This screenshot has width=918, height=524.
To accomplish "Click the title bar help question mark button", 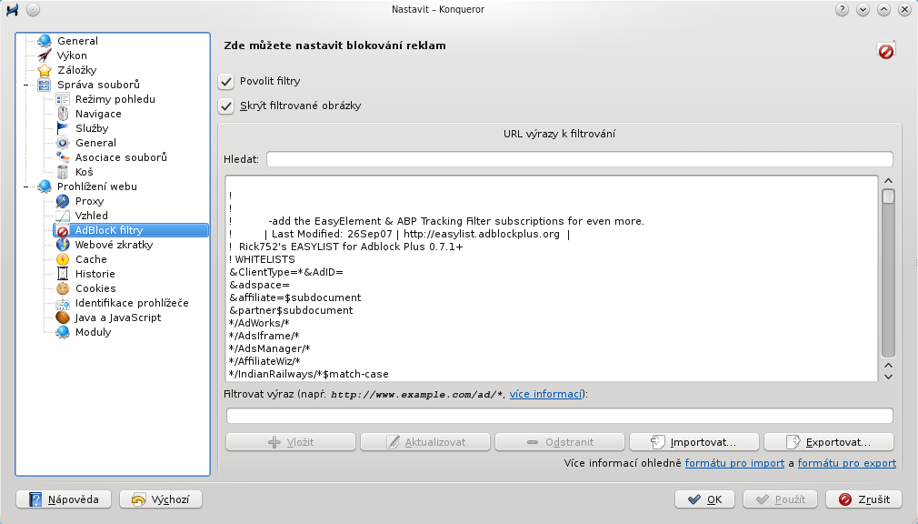I will 842,9.
